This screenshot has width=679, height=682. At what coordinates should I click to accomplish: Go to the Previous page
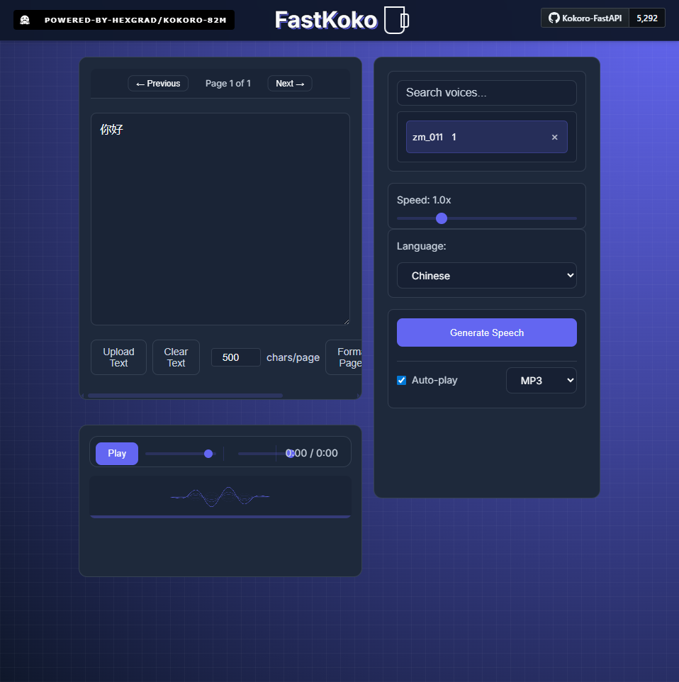[x=158, y=84]
